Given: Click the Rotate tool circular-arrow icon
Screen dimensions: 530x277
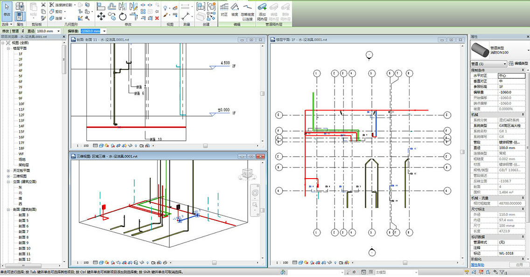Looking at the screenshot, I should point(123,16).
